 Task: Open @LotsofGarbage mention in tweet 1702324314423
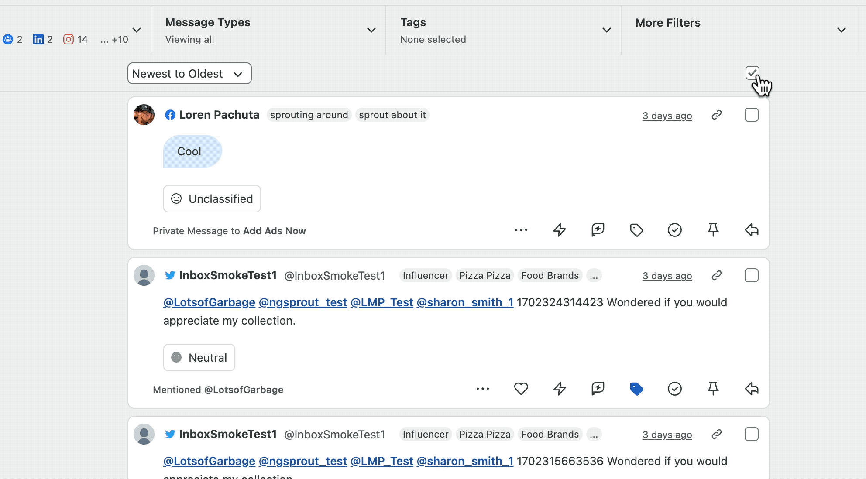pyautogui.click(x=209, y=302)
